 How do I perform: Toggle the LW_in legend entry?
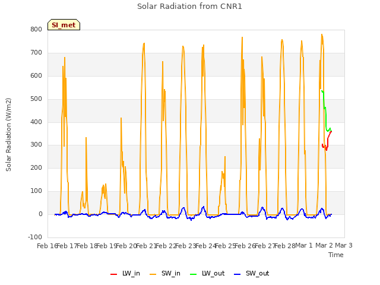(x=125, y=273)
